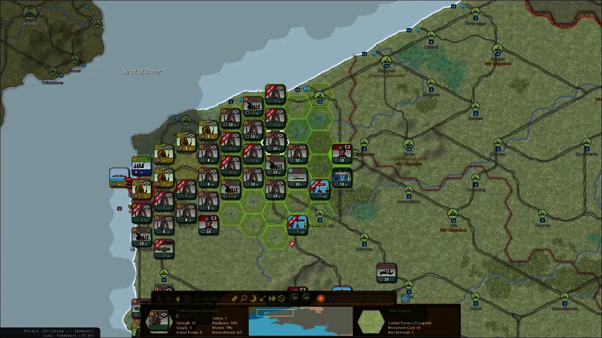
Task: Select the NO AP aircraft unit strength 10
Action: pyautogui.click(x=320, y=189)
